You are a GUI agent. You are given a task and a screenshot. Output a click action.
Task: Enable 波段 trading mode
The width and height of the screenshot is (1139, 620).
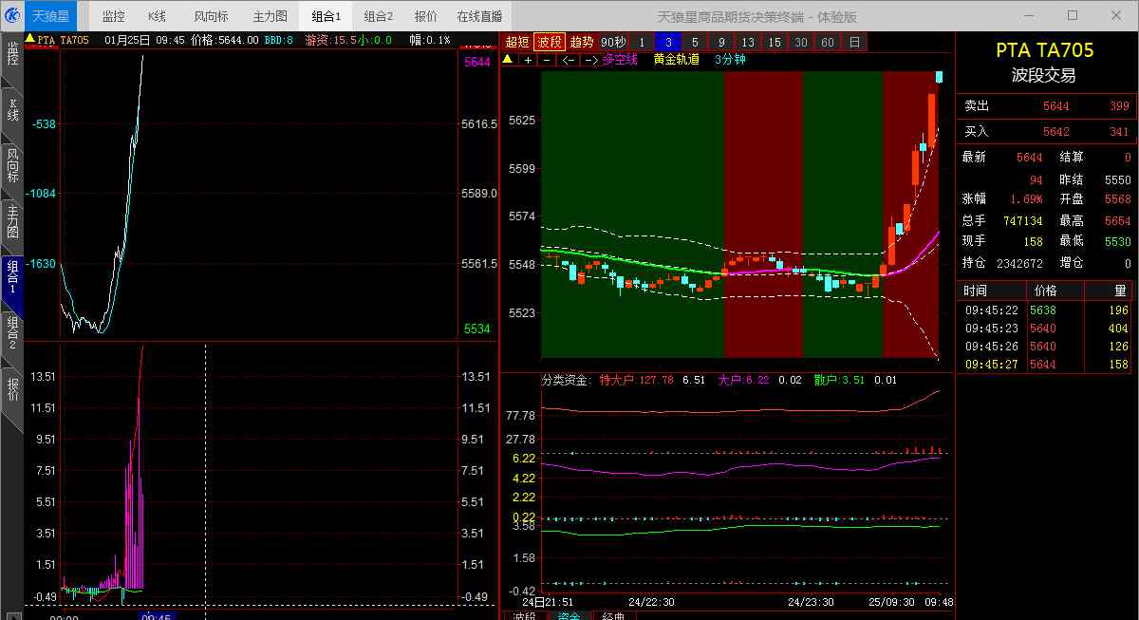tap(550, 42)
